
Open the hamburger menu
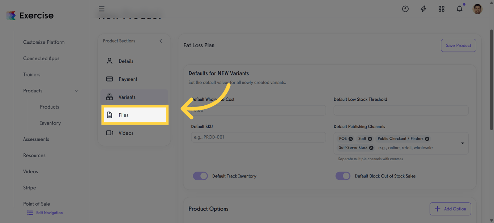(x=102, y=9)
